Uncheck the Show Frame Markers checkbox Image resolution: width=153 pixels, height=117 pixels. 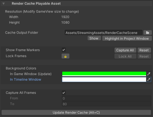(x=64, y=50)
